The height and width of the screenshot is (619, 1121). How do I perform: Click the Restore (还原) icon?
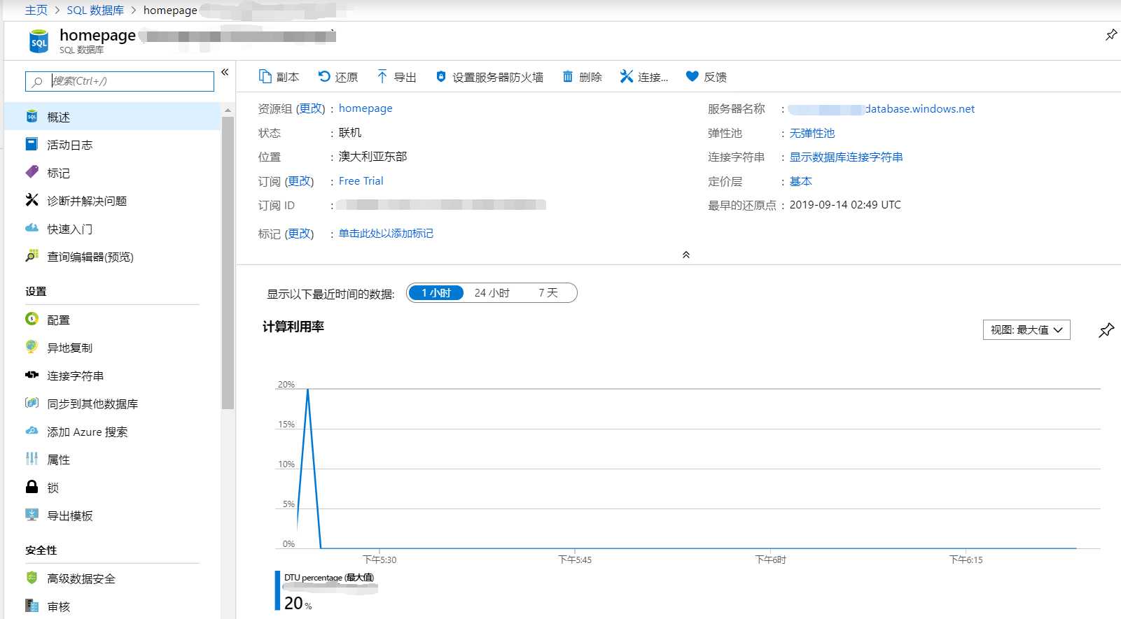point(324,76)
